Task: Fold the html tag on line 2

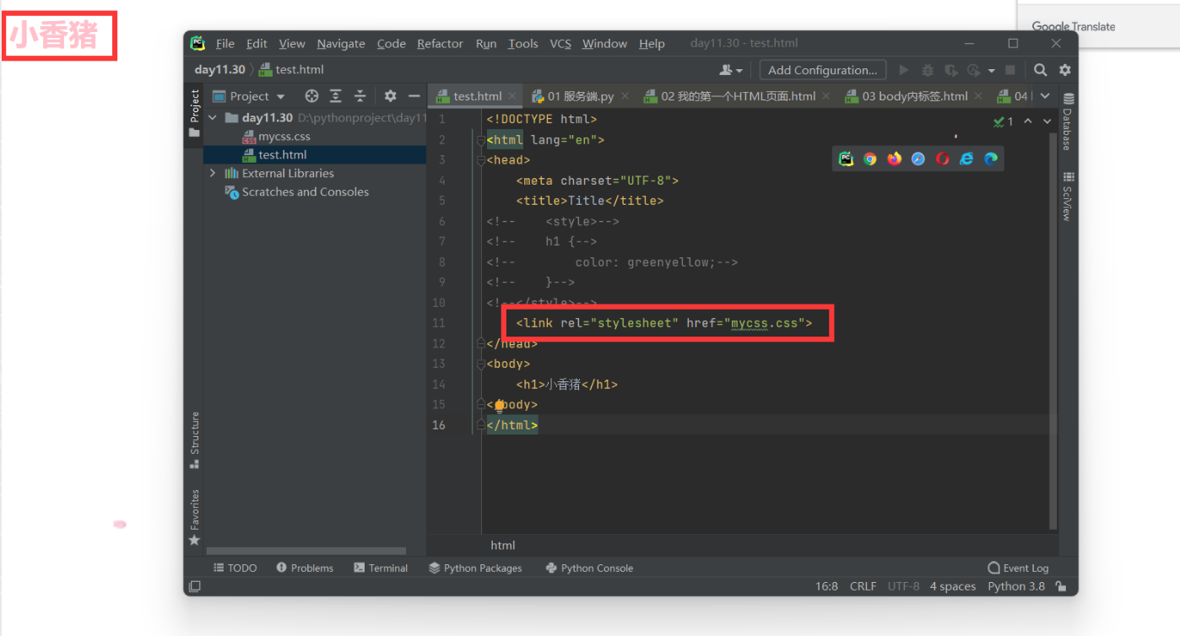Action: tap(480, 140)
